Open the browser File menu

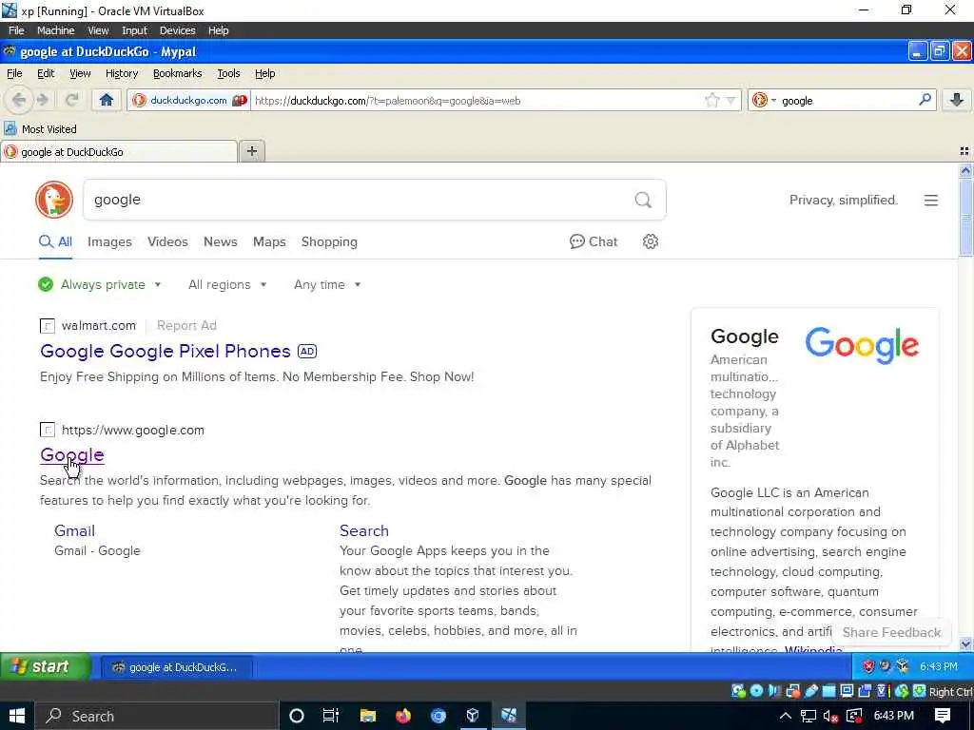pyautogui.click(x=14, y=73)
